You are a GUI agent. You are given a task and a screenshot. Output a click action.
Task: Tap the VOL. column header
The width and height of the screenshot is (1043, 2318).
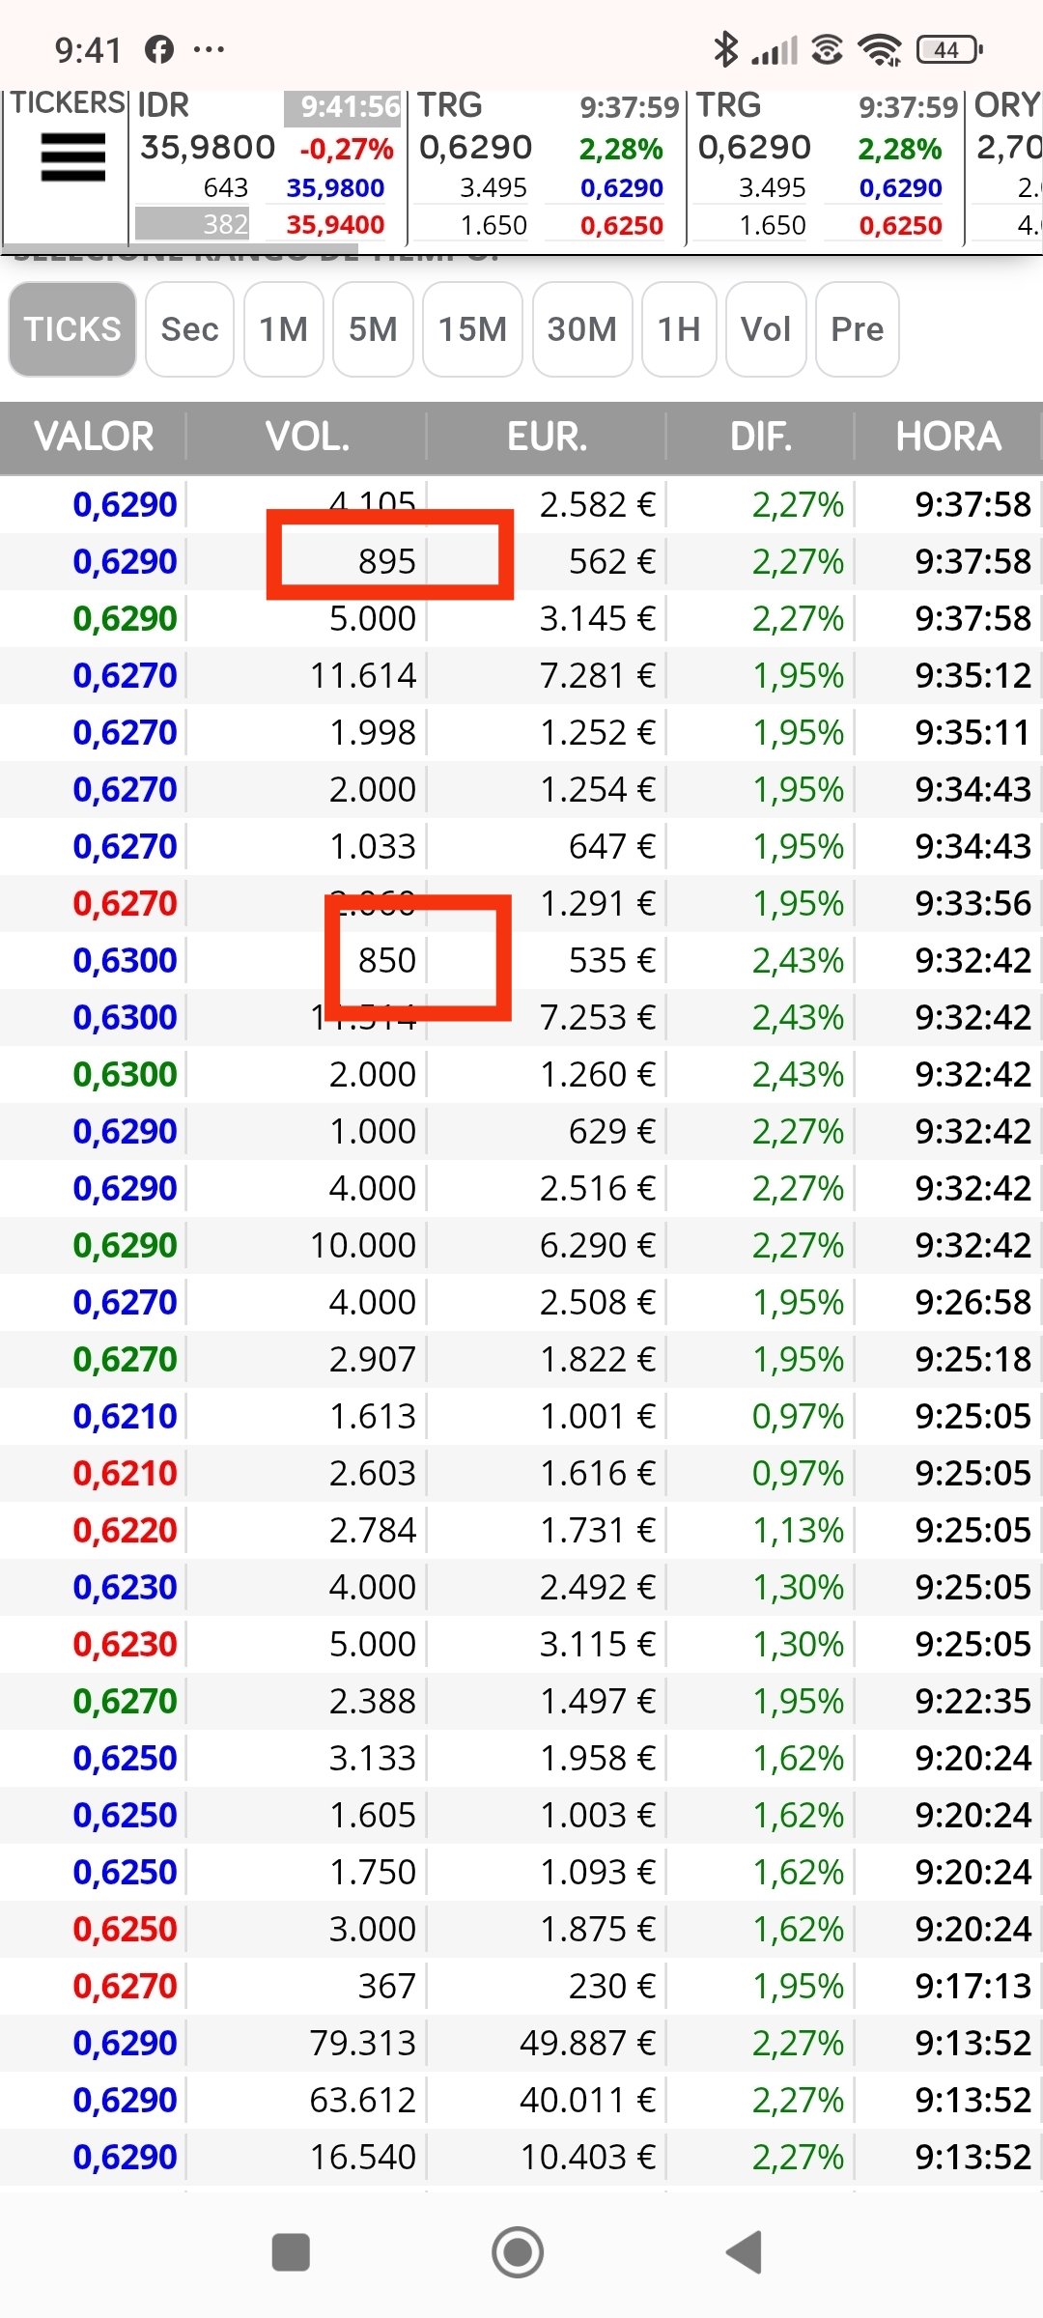307,437
